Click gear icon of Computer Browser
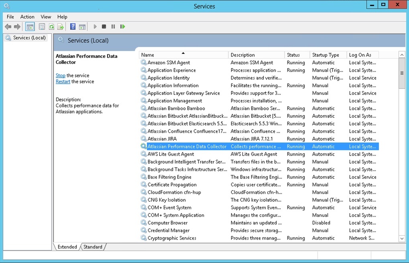Image resolution: width=409 pixels, height=263 pixels. [143, 222]
